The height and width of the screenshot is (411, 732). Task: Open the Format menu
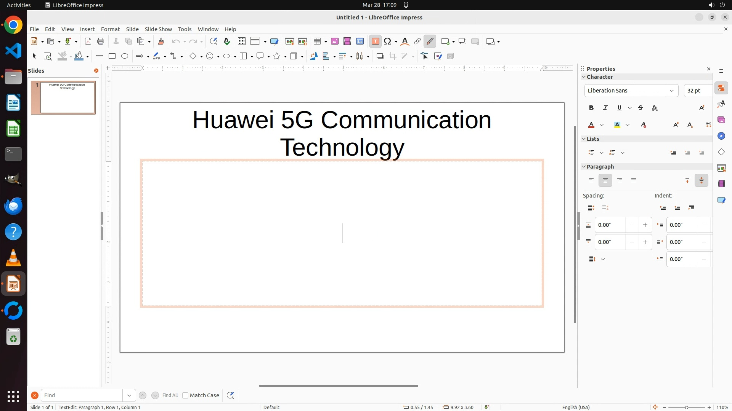point(110,29)
